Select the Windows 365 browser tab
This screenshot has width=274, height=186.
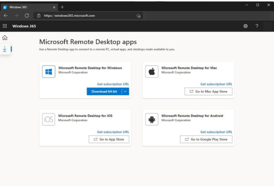tap(29, 7)
